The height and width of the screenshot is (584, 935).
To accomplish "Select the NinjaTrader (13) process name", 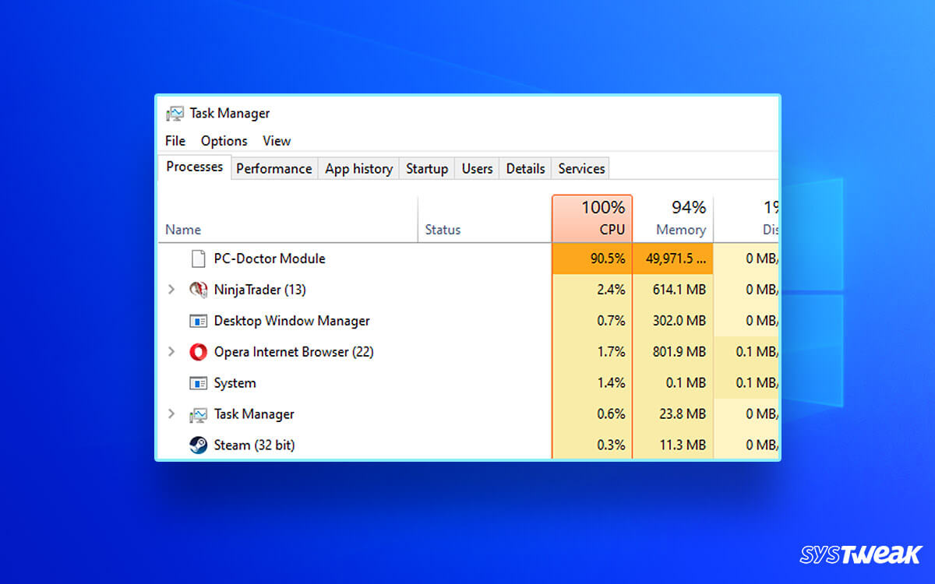I will (x=259, y=290).
